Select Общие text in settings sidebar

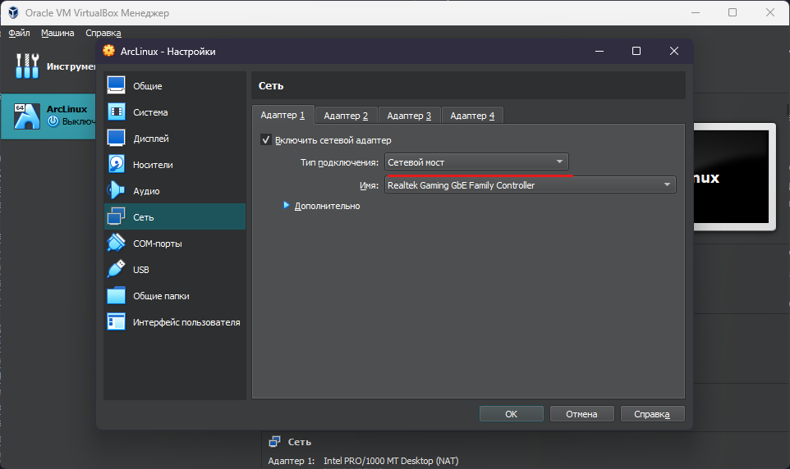pos(148,86)
